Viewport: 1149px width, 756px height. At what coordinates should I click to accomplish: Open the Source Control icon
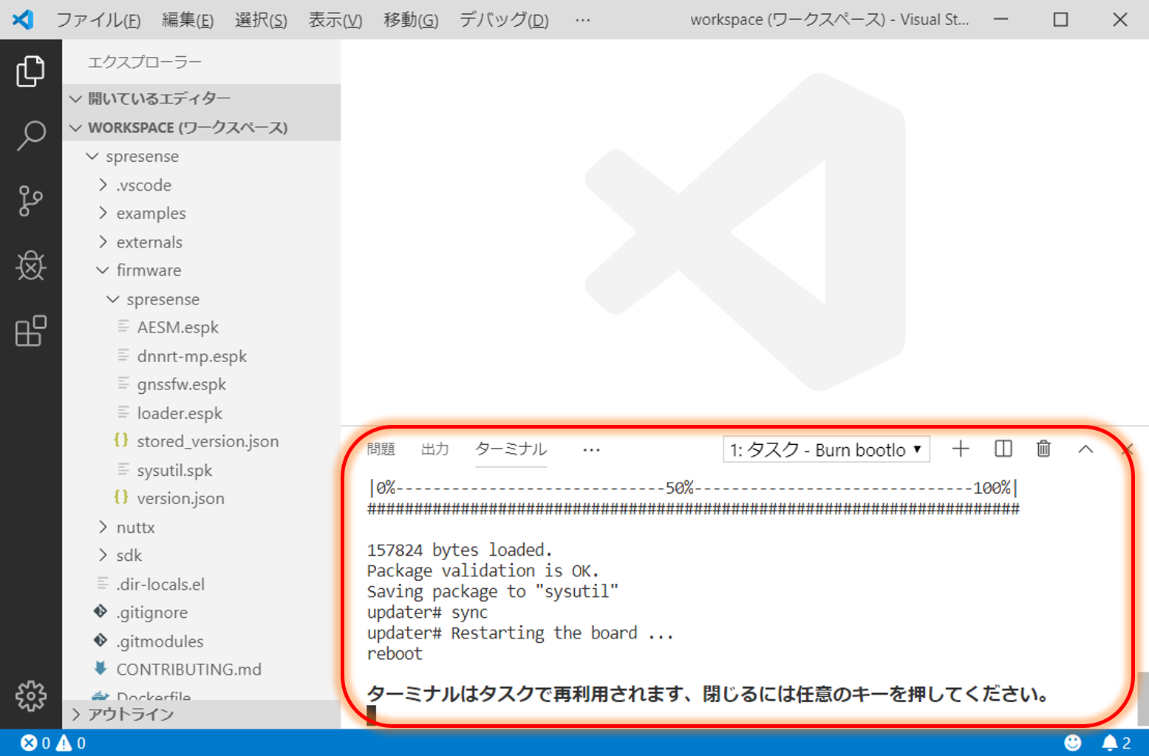(x=30, y=201)
